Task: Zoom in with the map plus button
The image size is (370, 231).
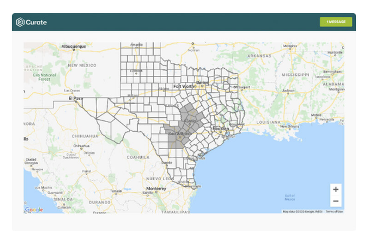Action: tap(336, 189)
